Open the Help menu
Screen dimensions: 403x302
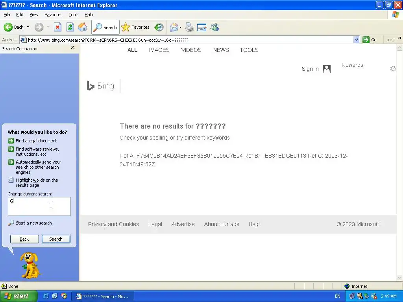(x=89, y=15)
